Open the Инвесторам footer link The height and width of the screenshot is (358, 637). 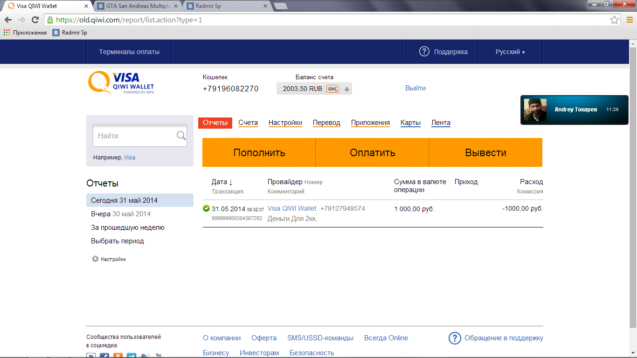pyautogui.click(x=259, y=353)
